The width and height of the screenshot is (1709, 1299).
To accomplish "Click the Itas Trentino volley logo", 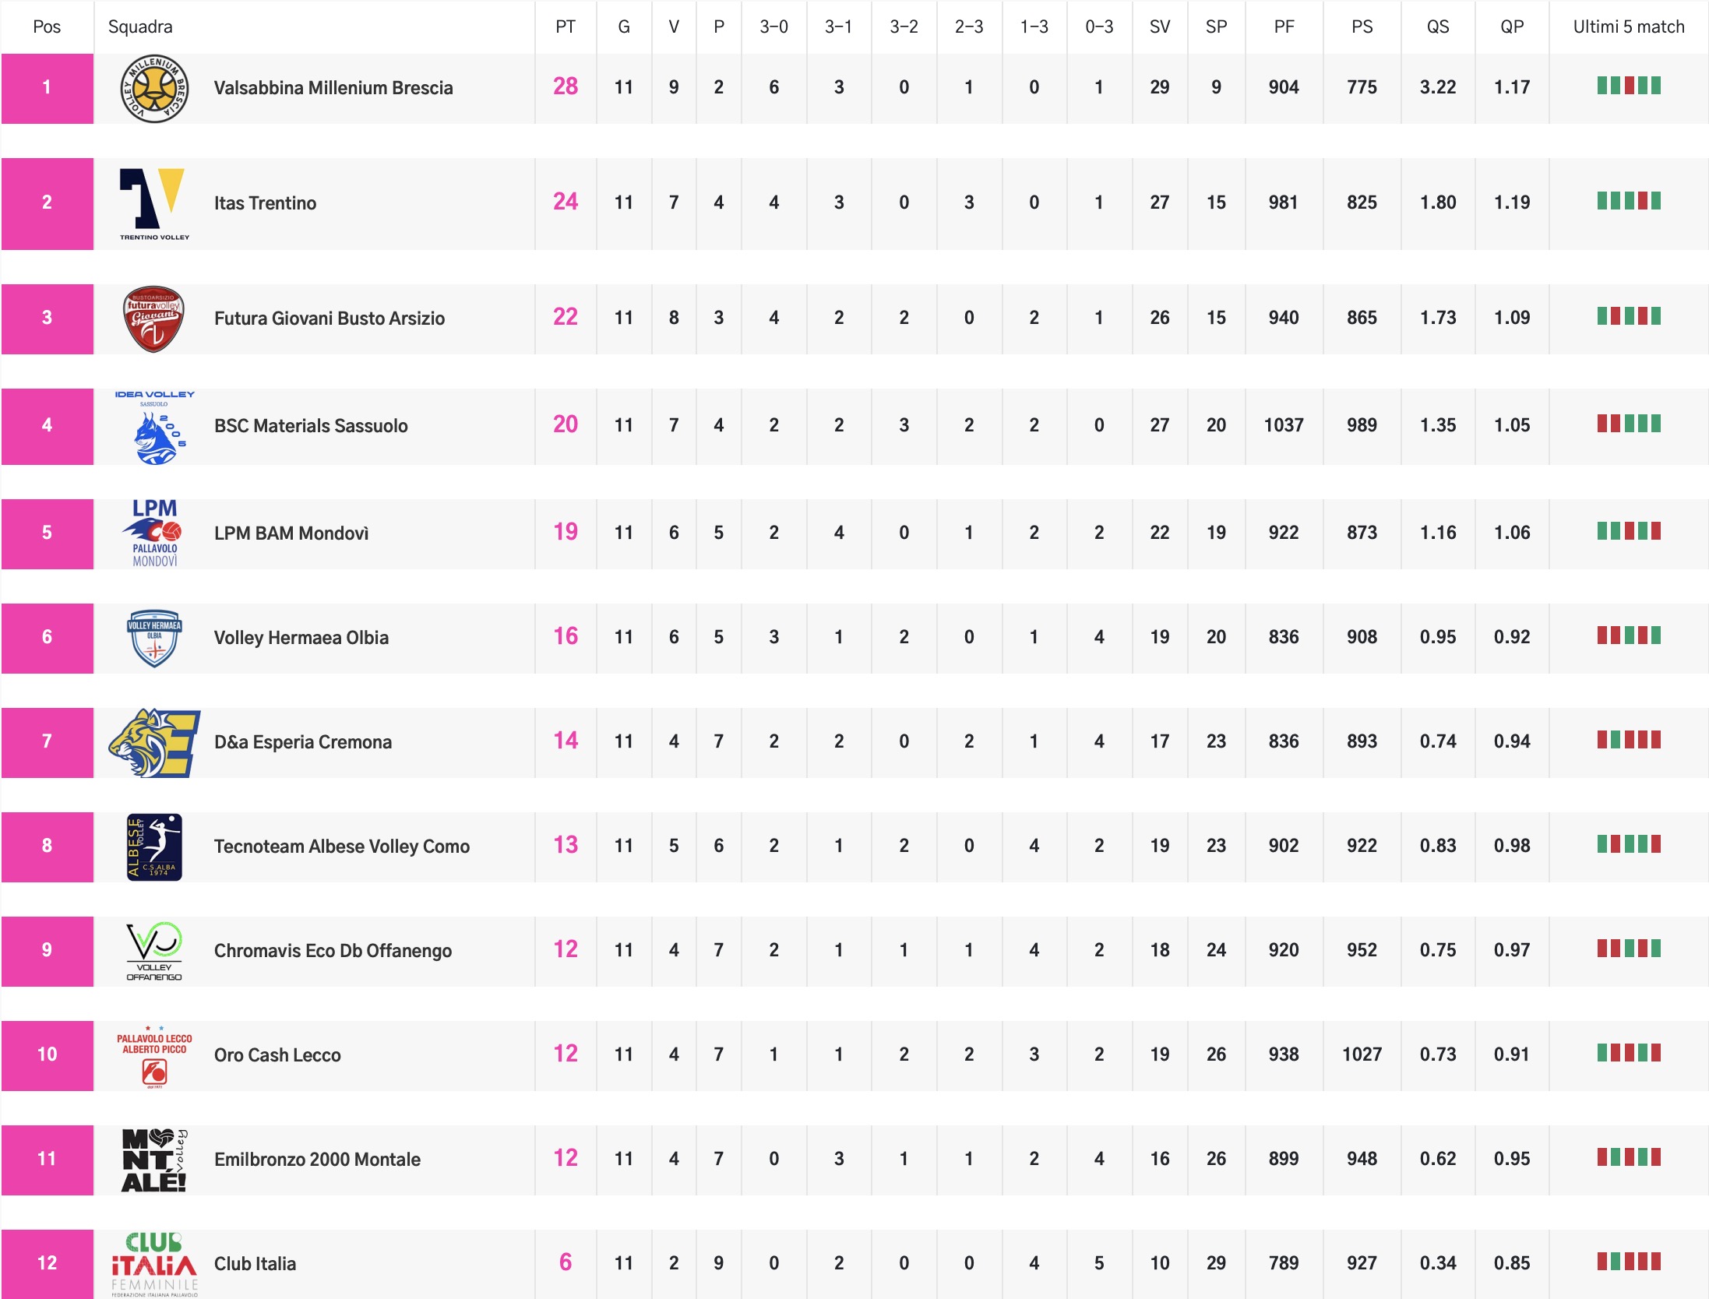I will coord(154,203).
